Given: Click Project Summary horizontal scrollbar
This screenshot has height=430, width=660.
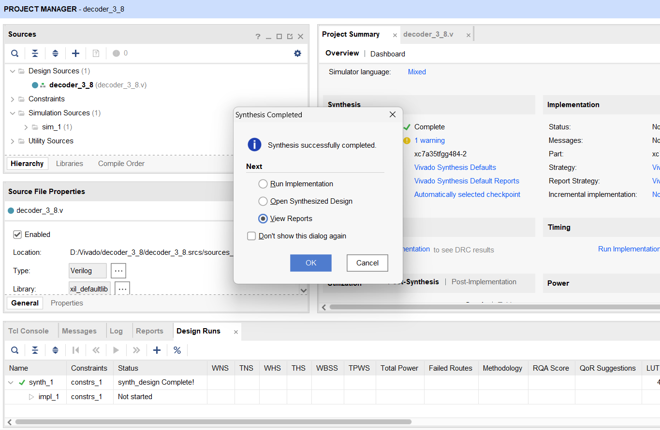Looking at the screenshot, I should pyautogui.click(x=494, y=307).
